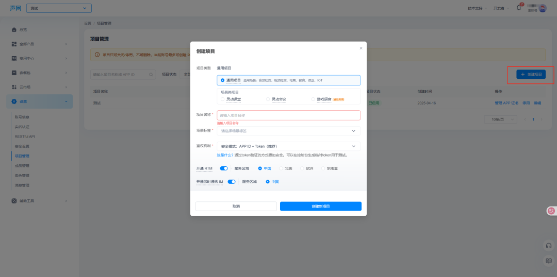Select 灵动课堂 radio option
The image size is (557, 277).
click(x=223, y=99)
